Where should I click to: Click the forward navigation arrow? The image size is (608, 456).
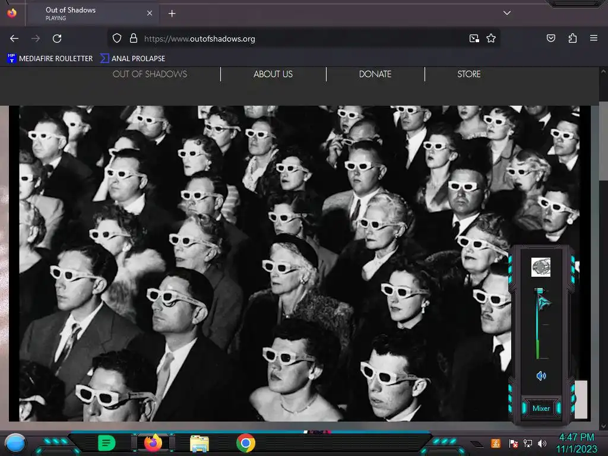(36, 39)
